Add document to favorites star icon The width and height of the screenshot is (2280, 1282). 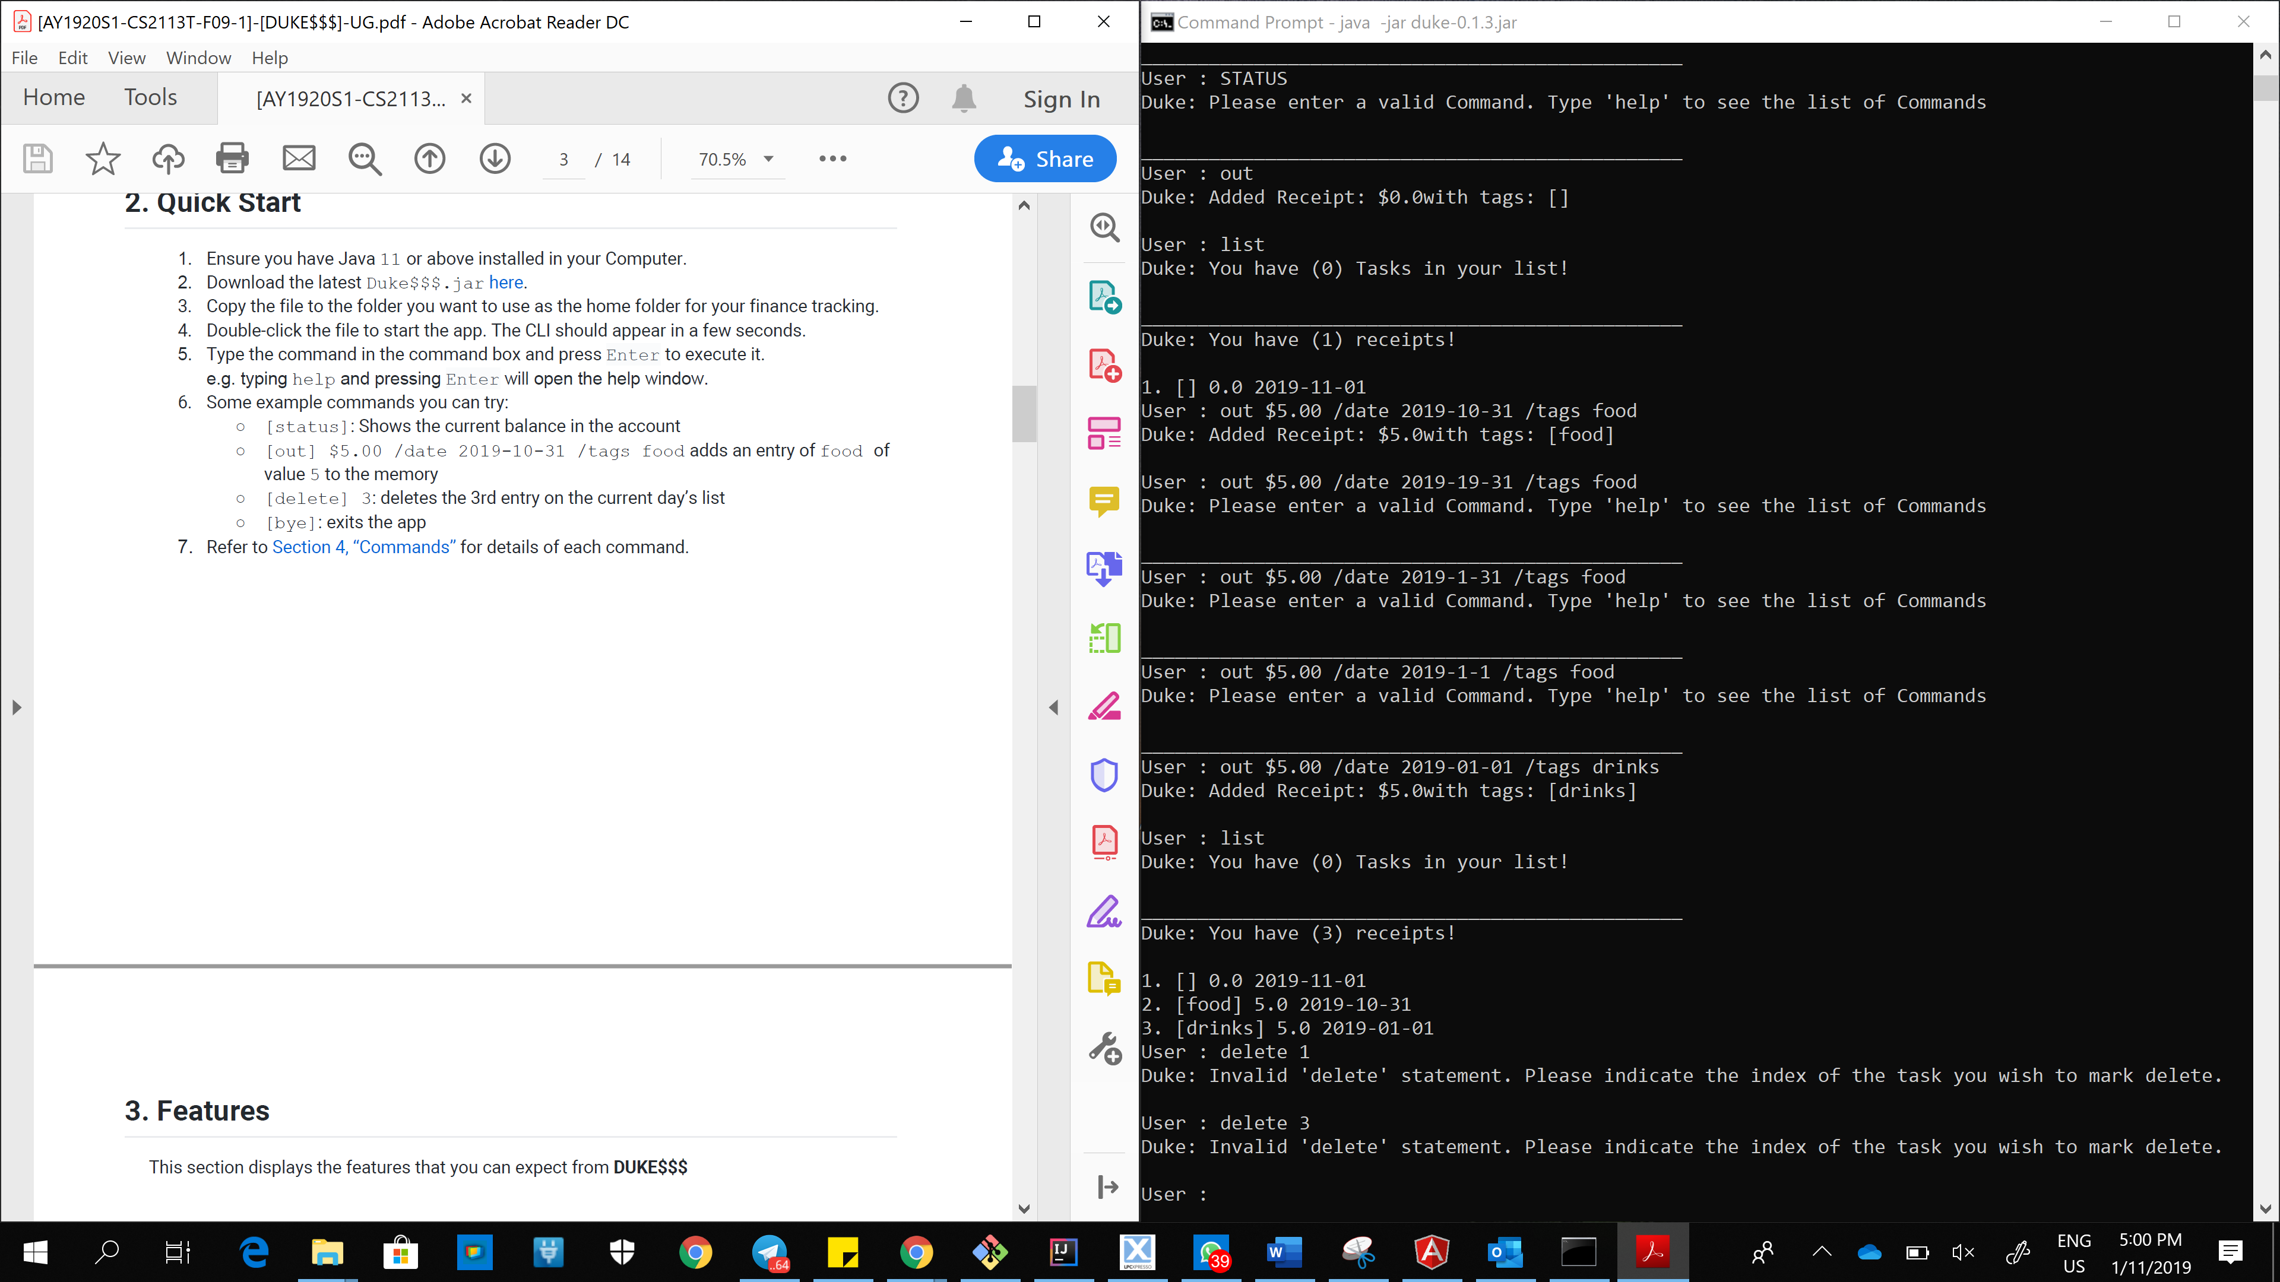[x=103, y=159]
